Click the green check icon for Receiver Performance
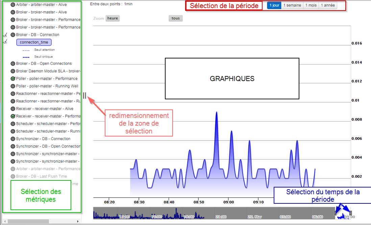 pyautogui.click(x=13, y=116)
